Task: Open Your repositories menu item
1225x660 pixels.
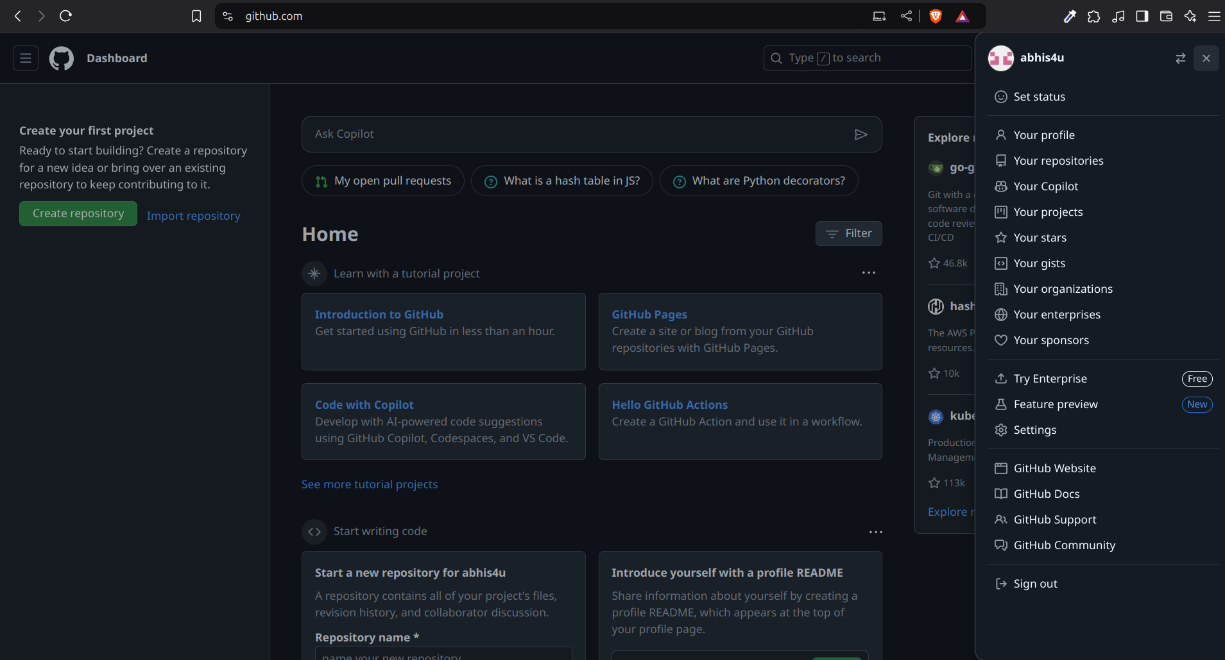Action: point(1104,161)
